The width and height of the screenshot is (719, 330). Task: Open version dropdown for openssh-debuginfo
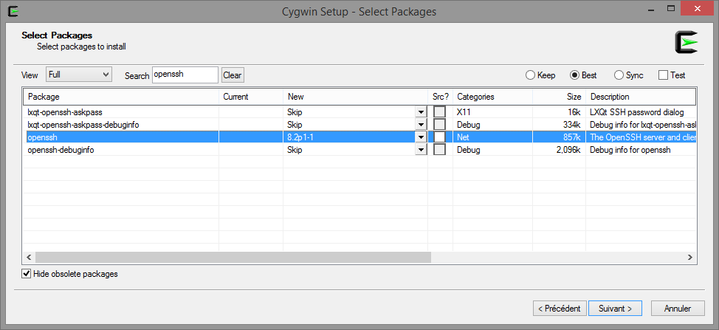(421, 149)
